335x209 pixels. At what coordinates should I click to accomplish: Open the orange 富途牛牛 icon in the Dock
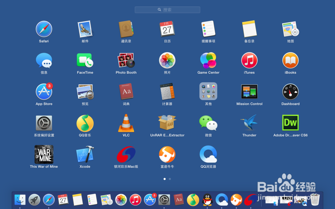[x=236, y=200]
